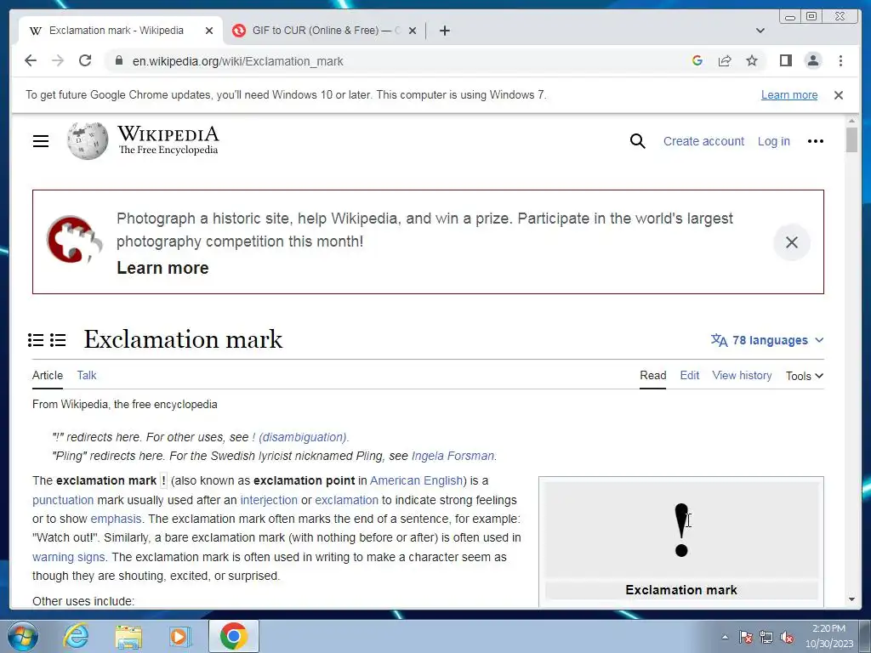The width and height of the screenshot is (871, 653).
Task: Open the taskbar clock and date
Action: click(829, 636)
